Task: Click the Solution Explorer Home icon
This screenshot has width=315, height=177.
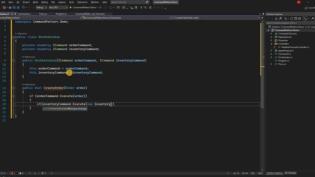Action: tap(276, 19)
